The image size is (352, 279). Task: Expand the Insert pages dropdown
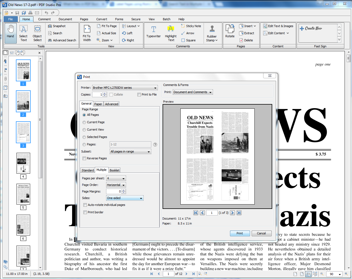[x=248, y=26]
